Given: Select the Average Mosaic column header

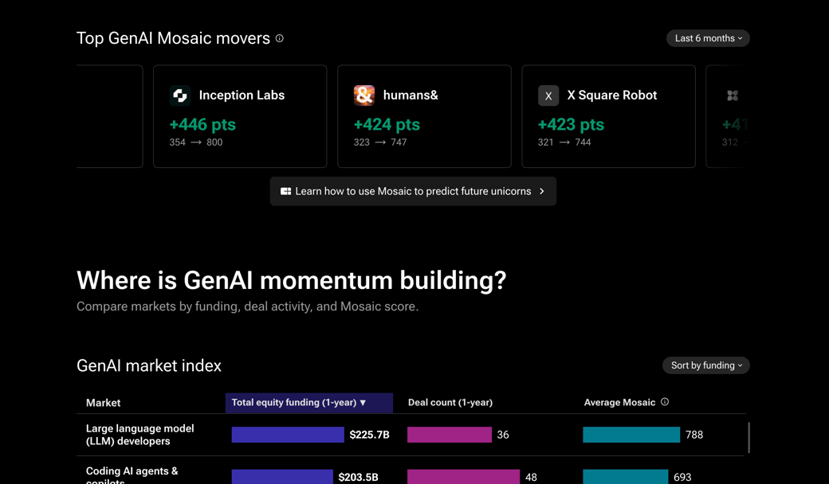Looking at the screenshot, I should coord(619,403).
